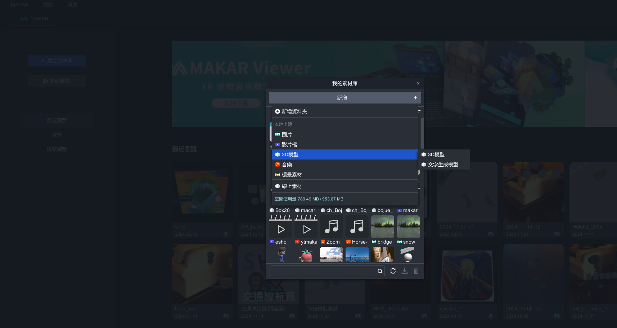Close the 我的素材庫 dialog

pos(418,83)
